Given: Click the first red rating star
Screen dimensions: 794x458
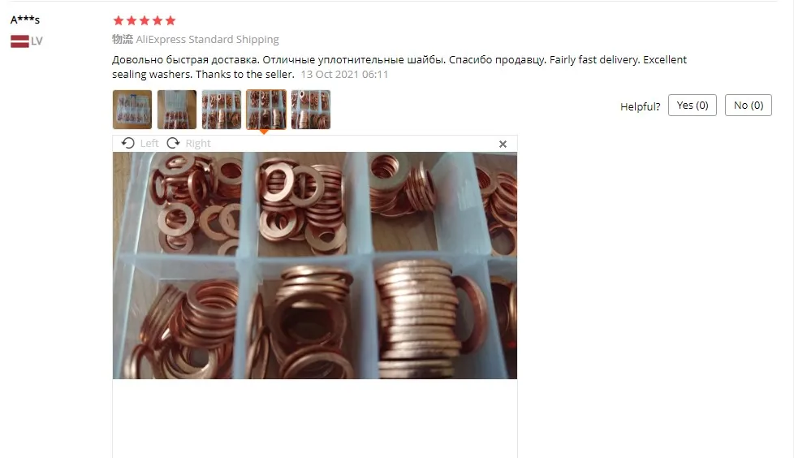Looking at the screenshot, I should click(x=119, y=21).
